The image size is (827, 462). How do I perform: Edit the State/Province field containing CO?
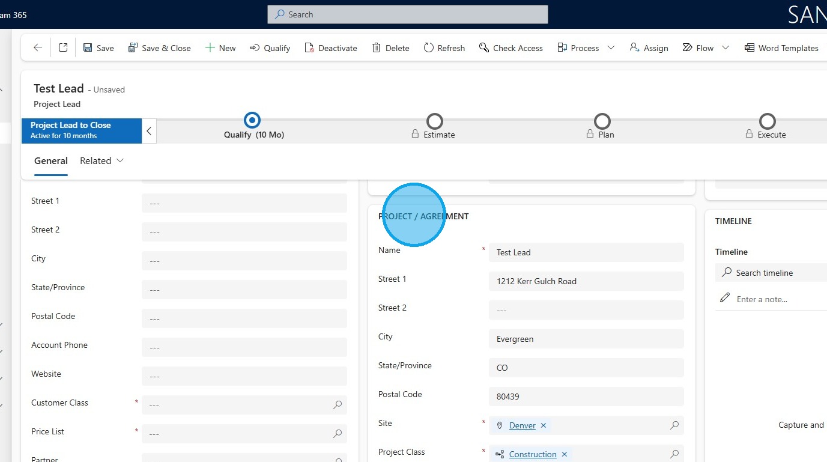click(586, 368)
